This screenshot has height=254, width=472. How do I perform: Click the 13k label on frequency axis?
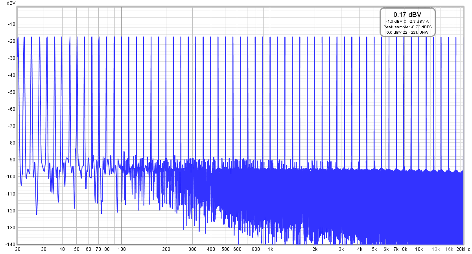436,249
